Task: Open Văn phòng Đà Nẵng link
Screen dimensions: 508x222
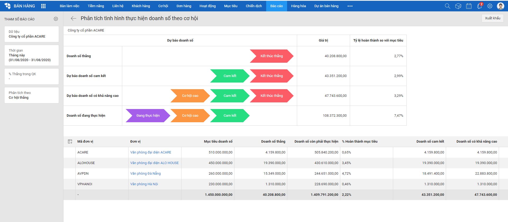Action: point(146,174)
